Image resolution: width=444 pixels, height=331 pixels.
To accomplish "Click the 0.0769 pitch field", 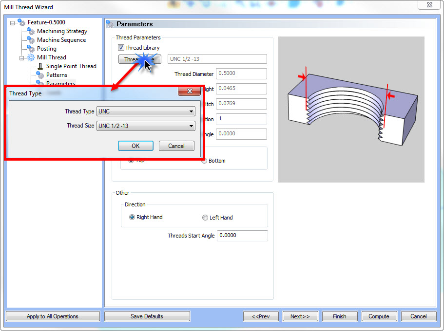I will point(241,104).
